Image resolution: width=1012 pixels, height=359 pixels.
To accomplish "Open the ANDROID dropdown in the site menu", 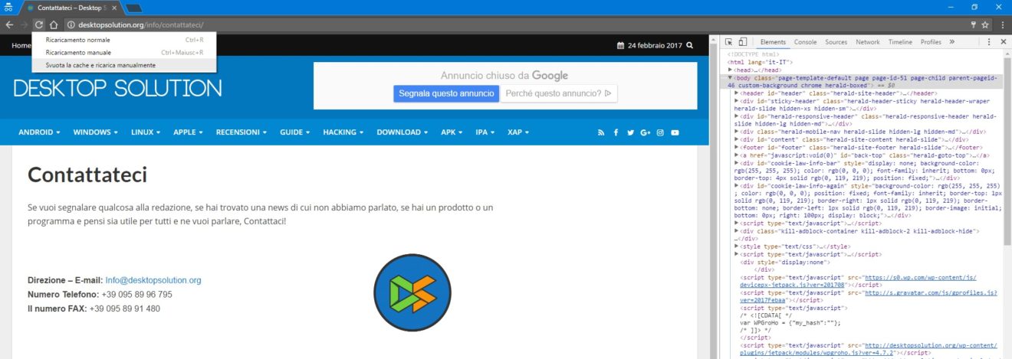I will pyautogui.click(x=39, y=132).
